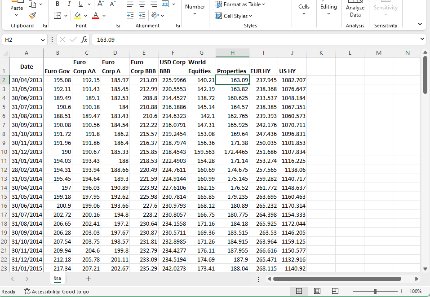
Task: Switch to the trs sheet tab
Action: click(x=57, y=278)
